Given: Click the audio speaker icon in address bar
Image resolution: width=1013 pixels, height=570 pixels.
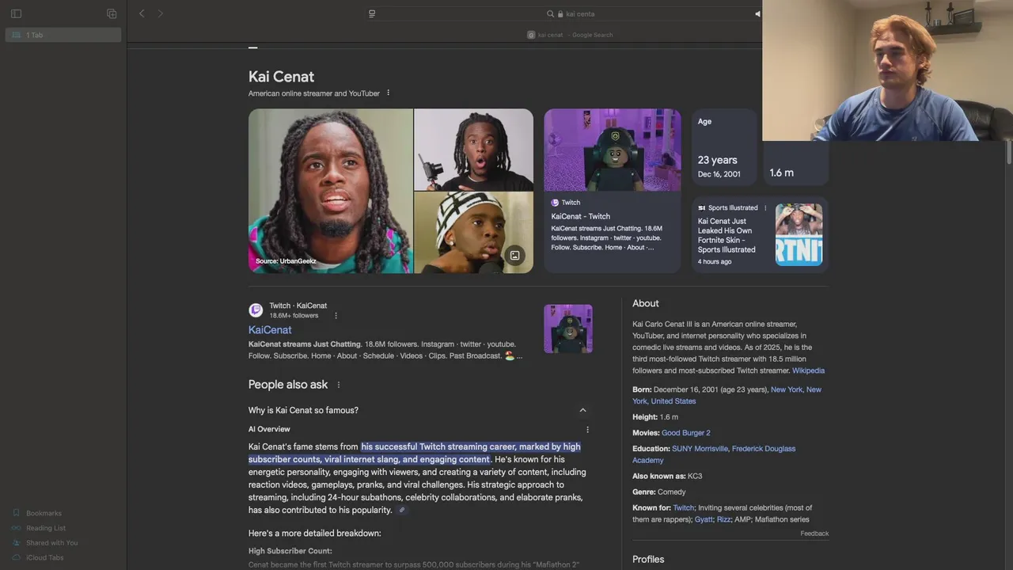Looking at the screenshot, I should (x=757, y=13).
